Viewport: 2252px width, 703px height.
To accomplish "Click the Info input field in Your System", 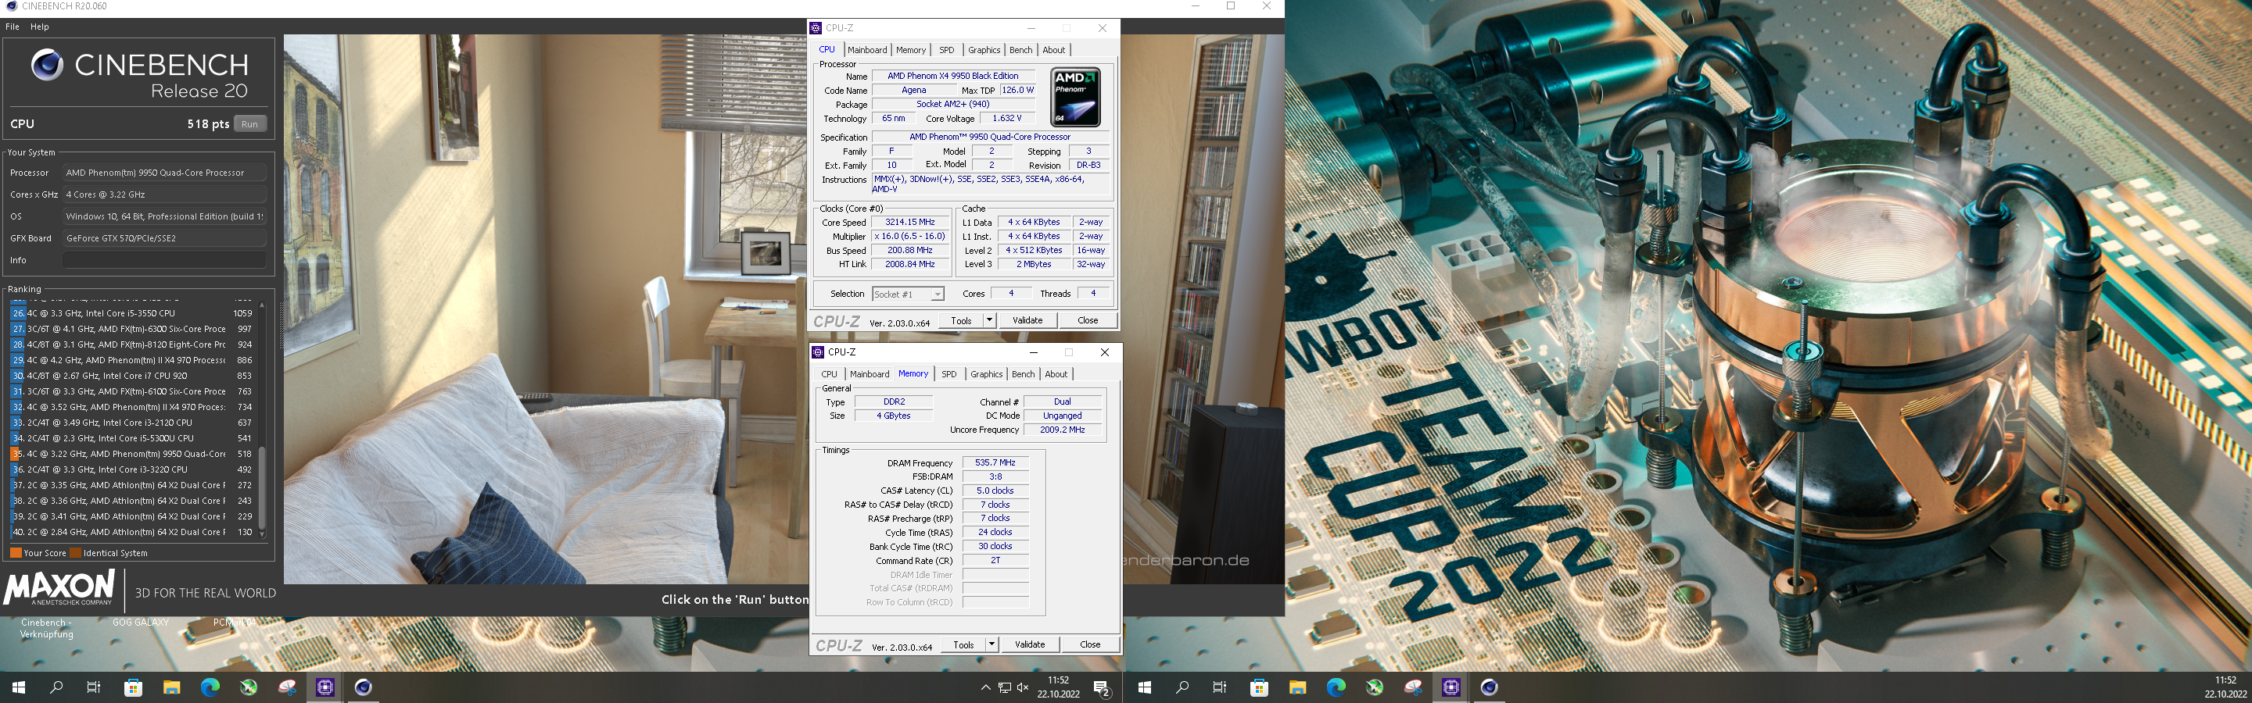I will pos(163,260).
